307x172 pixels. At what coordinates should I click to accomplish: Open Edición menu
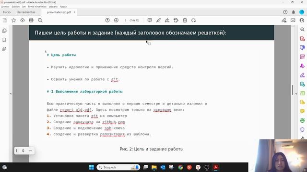[x=16, y=7]
